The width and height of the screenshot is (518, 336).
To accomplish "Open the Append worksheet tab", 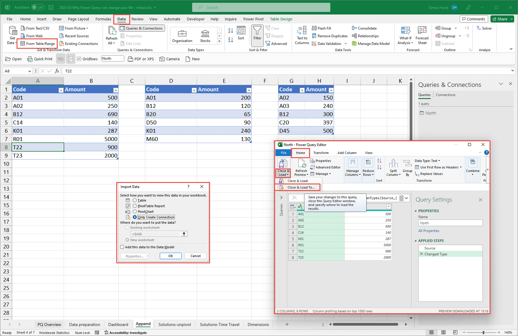I will (x=143, y=324).
